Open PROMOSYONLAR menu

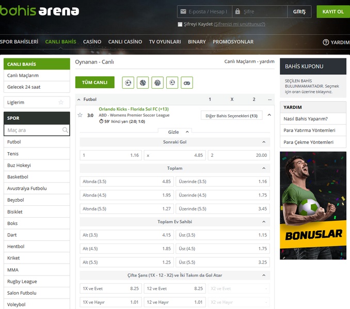(233, 42)
